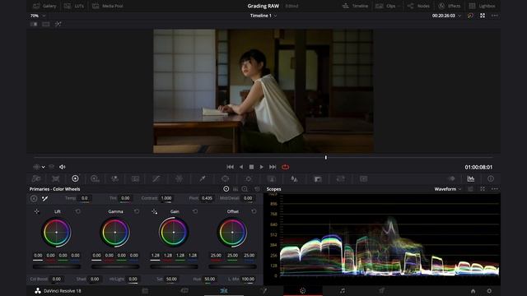Open the Effects panel
The width and height of the screenshot is (527, 296).
450,6
